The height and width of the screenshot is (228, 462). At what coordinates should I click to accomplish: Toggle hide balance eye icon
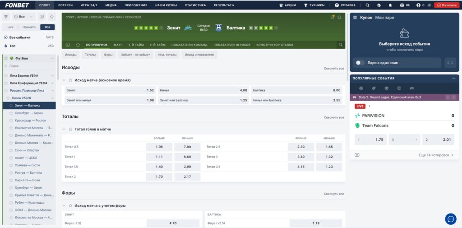[x=429, y=5]
